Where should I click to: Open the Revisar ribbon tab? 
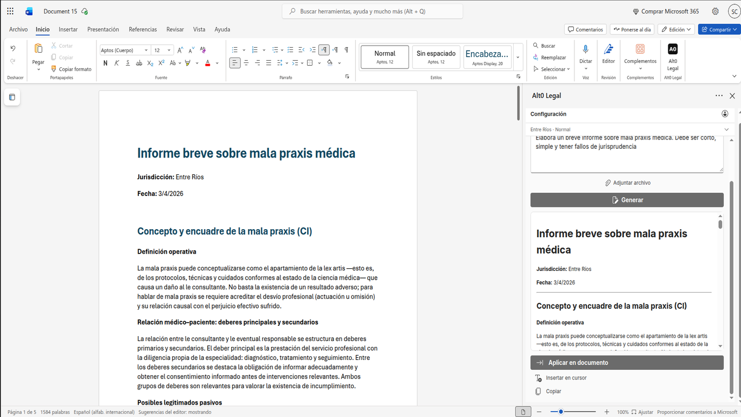click(x=174, y=29)
